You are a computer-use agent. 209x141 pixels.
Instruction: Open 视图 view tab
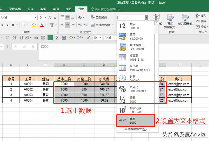point(68,9)
